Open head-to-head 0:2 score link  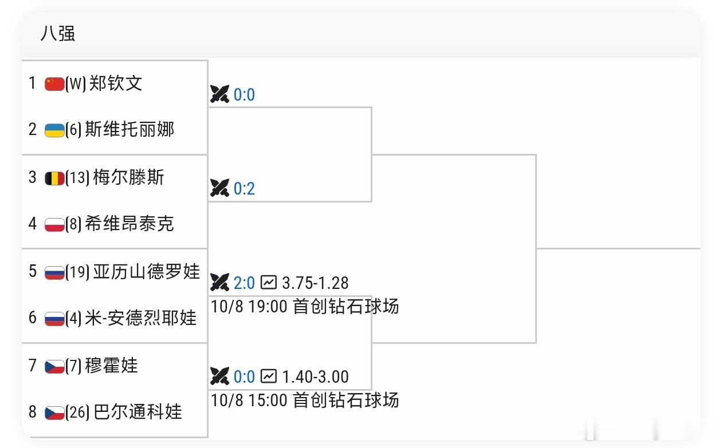click(x=244, y=188)
